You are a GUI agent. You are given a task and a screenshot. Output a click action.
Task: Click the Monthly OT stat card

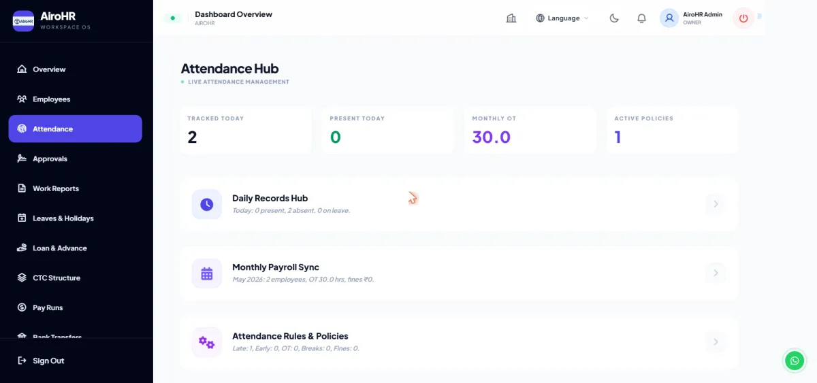tap(530, 130)
